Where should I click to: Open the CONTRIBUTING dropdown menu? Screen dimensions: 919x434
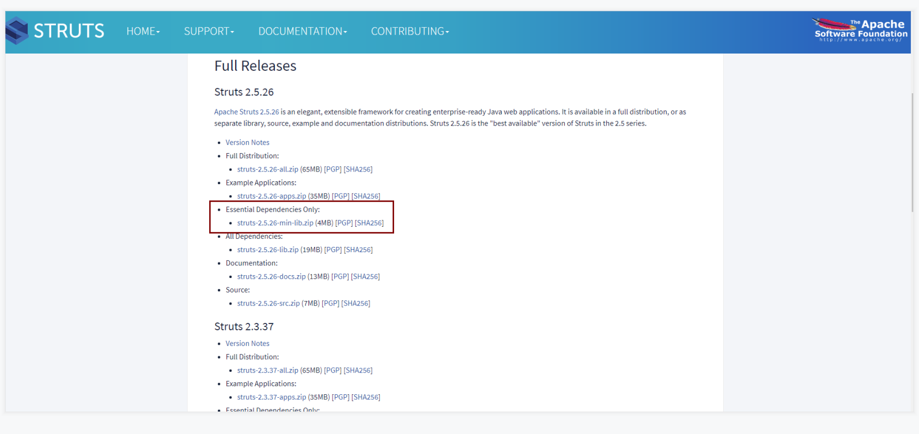(x=410, y=31)
